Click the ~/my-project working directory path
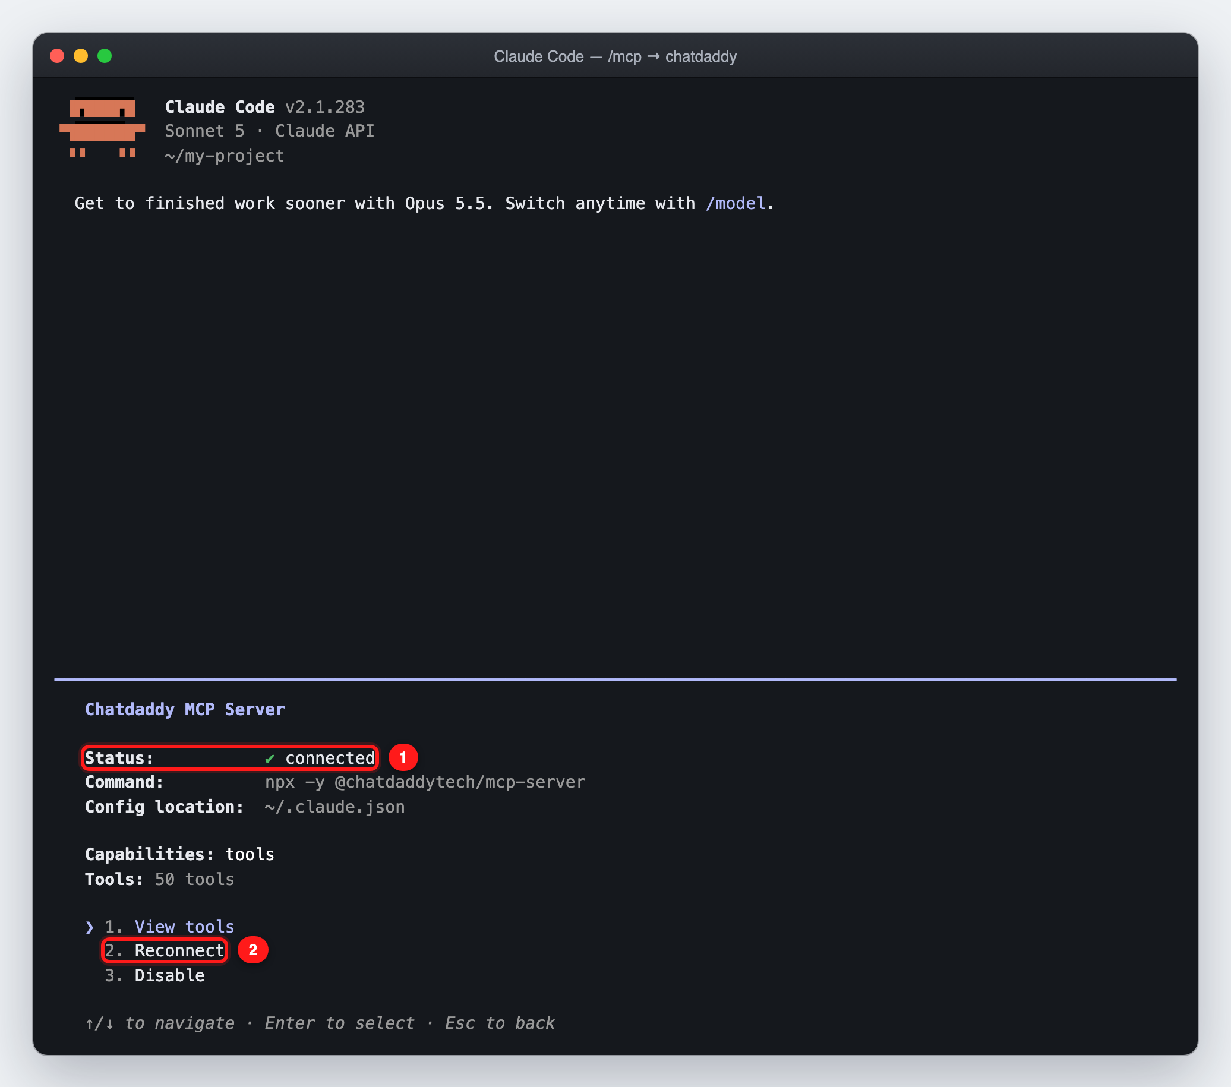 coord(225,156)
